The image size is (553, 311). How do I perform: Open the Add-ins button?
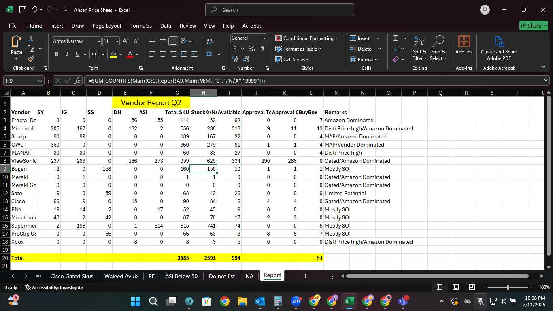point(464,45)
